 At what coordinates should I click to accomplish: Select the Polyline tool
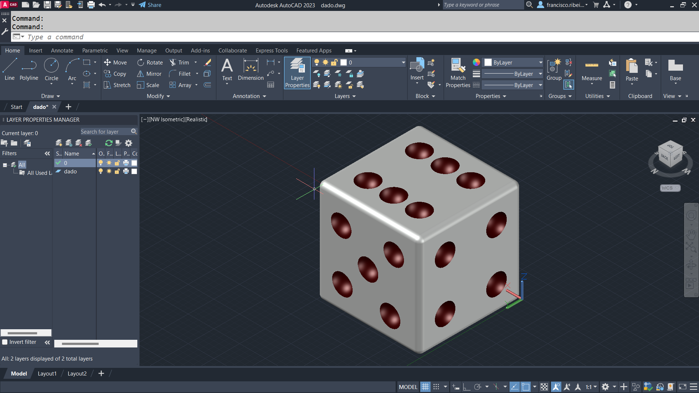click(x=29, y=70)
